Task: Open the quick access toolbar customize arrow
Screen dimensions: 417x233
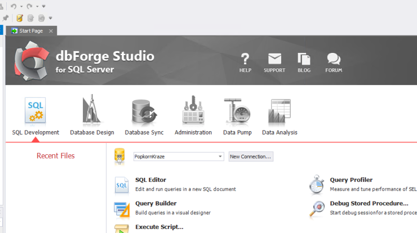Action: tap(43, 6)
